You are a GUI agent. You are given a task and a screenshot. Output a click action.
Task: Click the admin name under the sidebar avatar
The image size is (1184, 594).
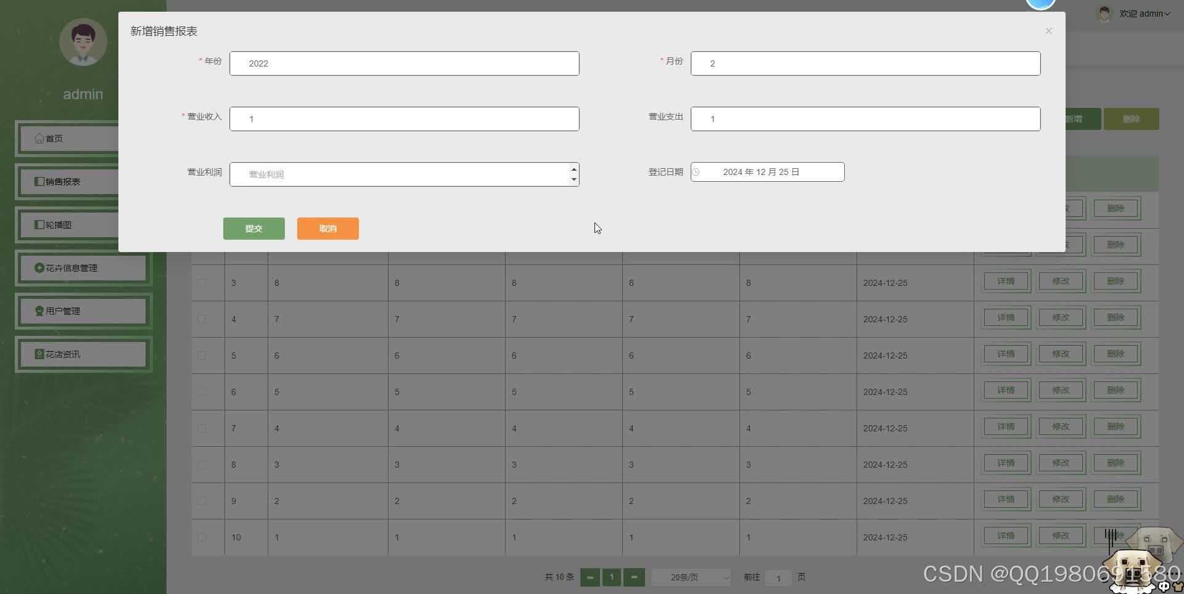click(83, 94)
